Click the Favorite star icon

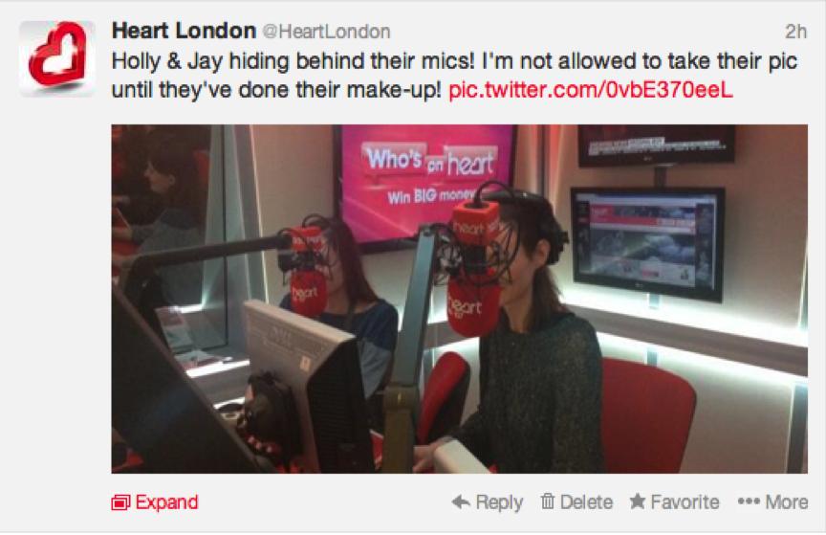pos(638,502)
